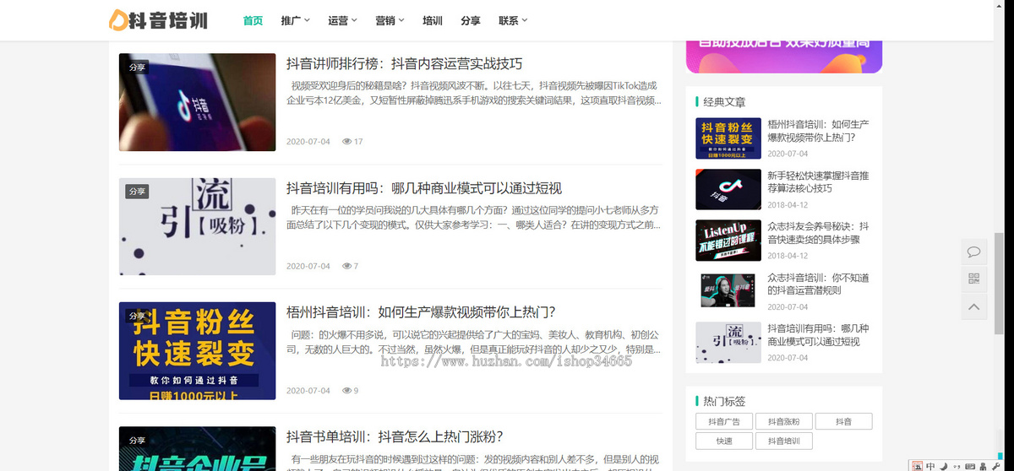Open sidebar article 抖音培训有用吗：哪几种商业模式

pyautogui.click(x=818, y=334)
